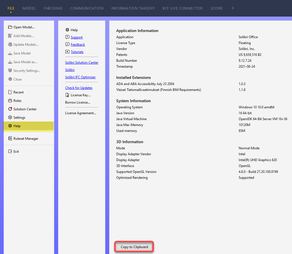Viewport: 292px width, 254px height.
Task: Click the License Type value Floating
Action: pyautogui.click(x=245, y=43)
